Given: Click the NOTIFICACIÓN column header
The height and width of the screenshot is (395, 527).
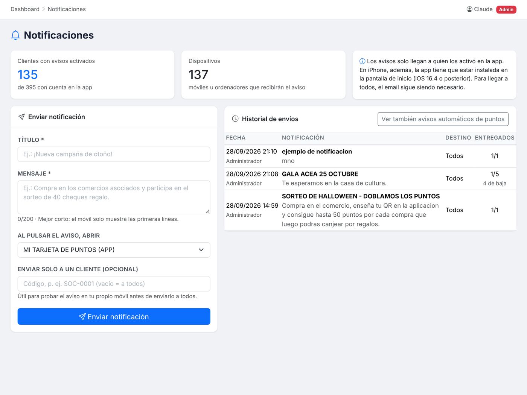Looking at the screenshot, I should click(x=303, y=138).
